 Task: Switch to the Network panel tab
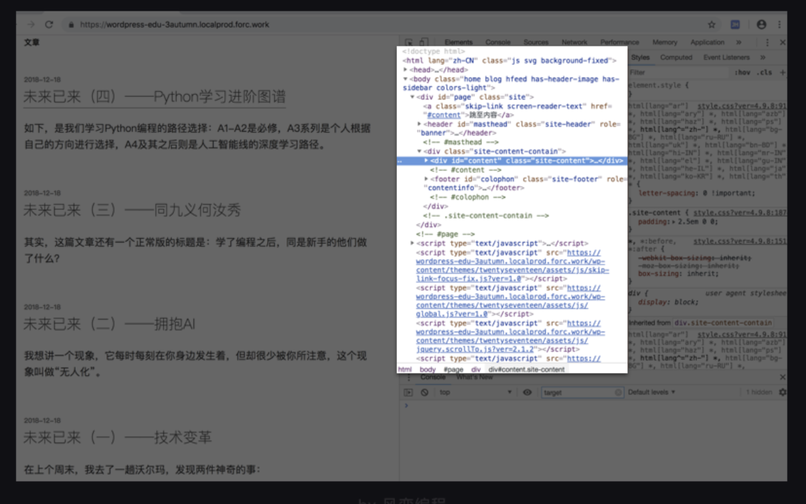[x=574, y=41]
